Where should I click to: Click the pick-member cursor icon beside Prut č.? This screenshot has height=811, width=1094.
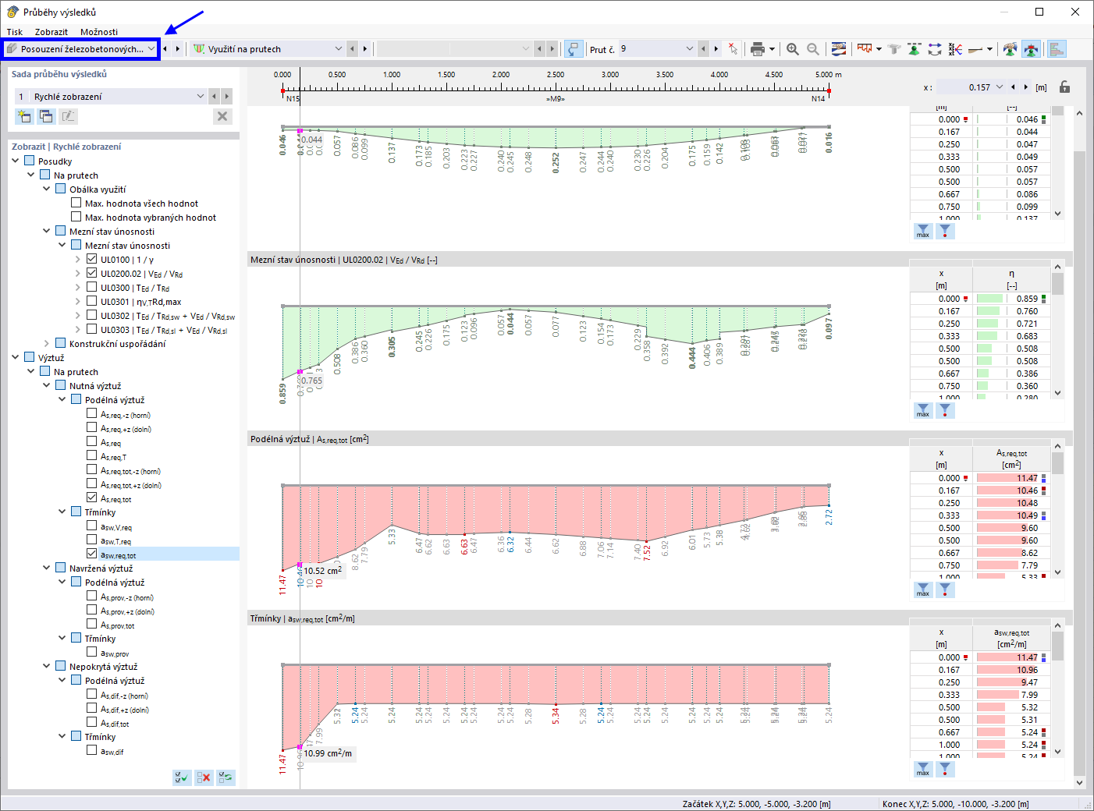coord(733,49)
